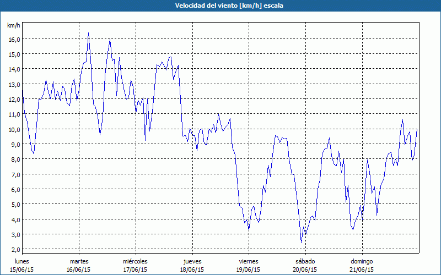Click the km/h unit label above y-axis
This screenshot has width=441, height=275.
(13, 25)
